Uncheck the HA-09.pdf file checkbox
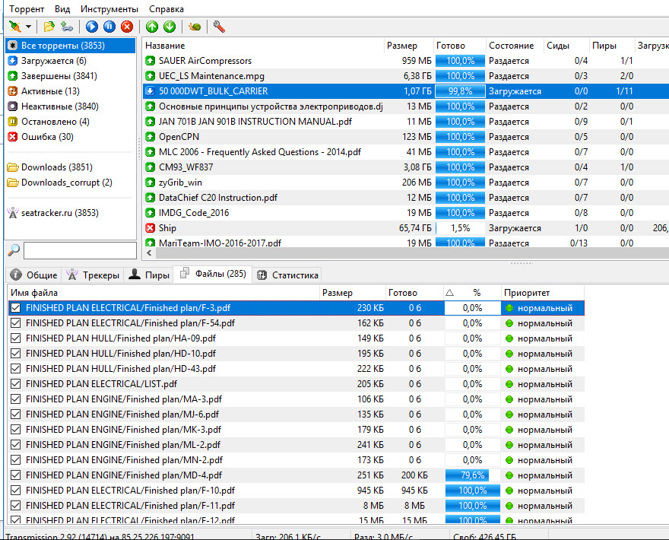 coord(15,338)
